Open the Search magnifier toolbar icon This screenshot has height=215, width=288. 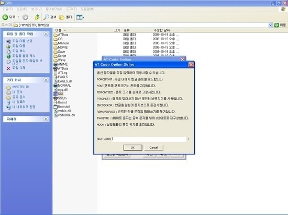[x=46, y=17]
